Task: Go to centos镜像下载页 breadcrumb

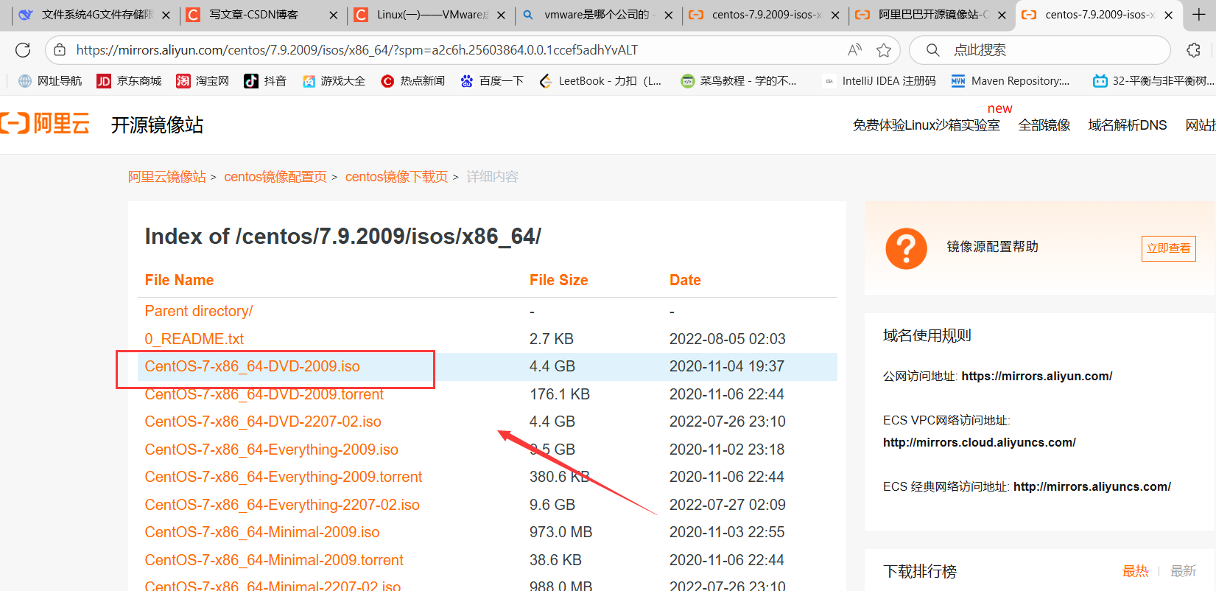Action: pyautogui.click(x=396, y=177)
